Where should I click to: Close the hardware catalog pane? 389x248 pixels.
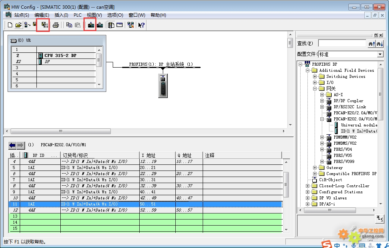coord(381,35)
